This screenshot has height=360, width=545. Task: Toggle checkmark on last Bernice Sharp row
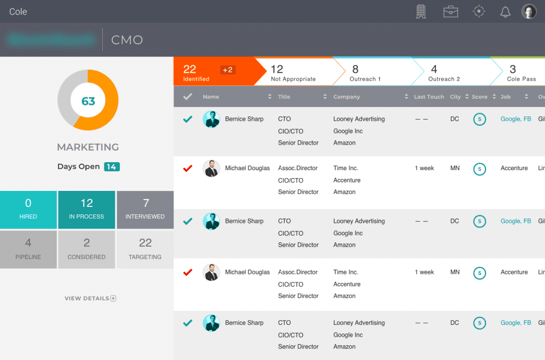(x=188, y=323)
